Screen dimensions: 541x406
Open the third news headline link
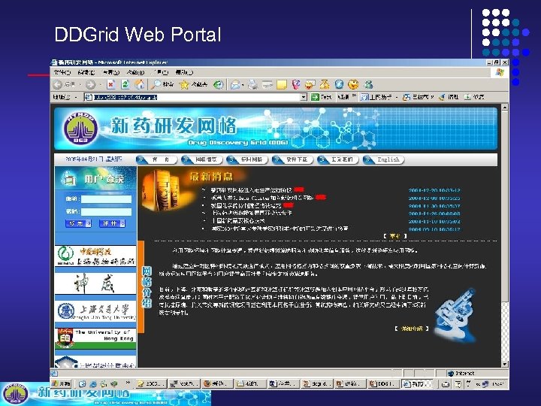246,205
